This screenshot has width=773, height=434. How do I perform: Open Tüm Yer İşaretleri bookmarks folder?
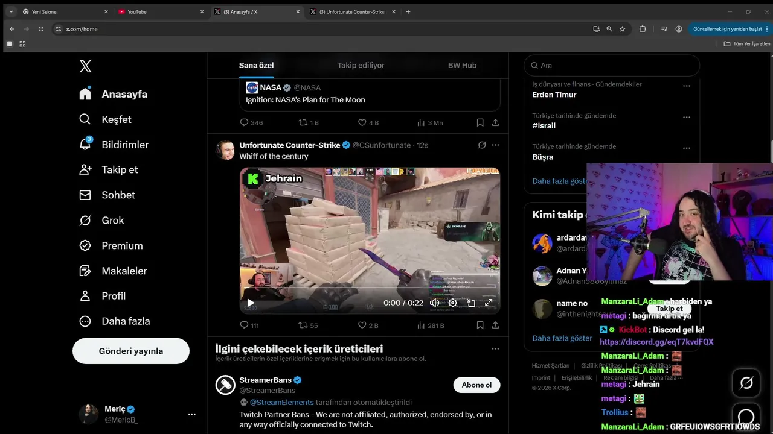[747, 44]
